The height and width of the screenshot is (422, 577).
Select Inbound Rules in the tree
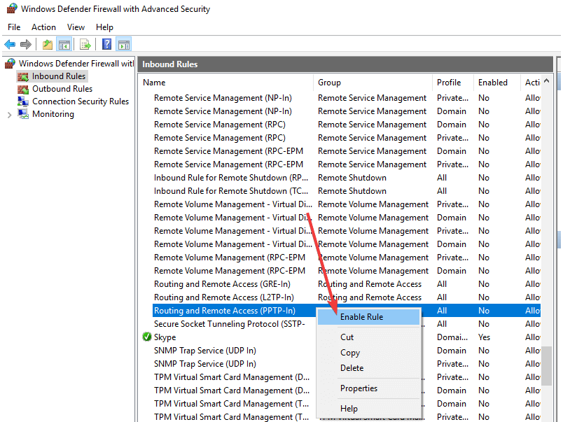(x=59, y=76)
